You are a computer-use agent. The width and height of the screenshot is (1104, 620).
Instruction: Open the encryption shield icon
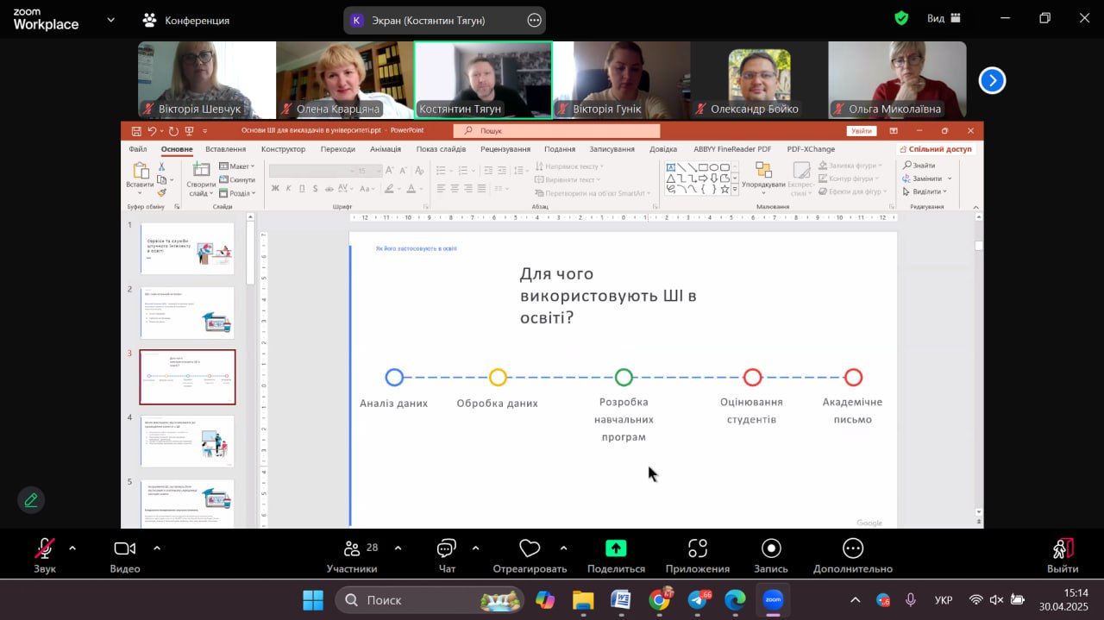tap(901, 18)
